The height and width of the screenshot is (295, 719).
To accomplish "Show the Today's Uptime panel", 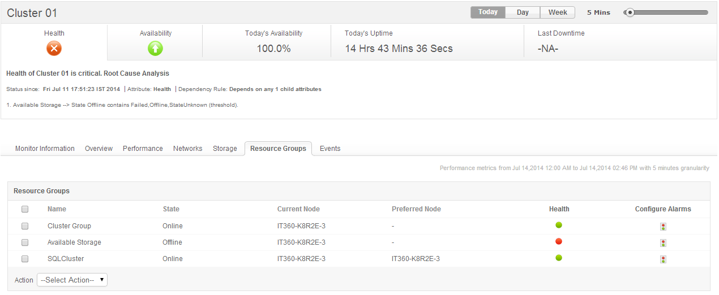I will coord(399,42).
